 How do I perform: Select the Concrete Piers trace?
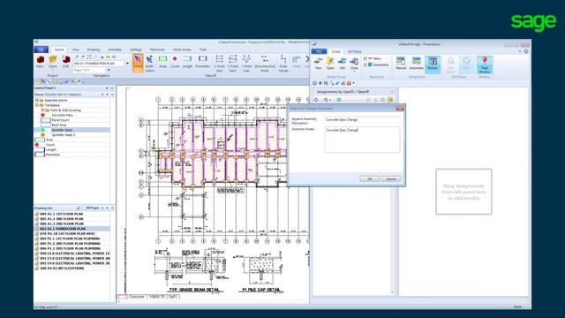[62, 115]
